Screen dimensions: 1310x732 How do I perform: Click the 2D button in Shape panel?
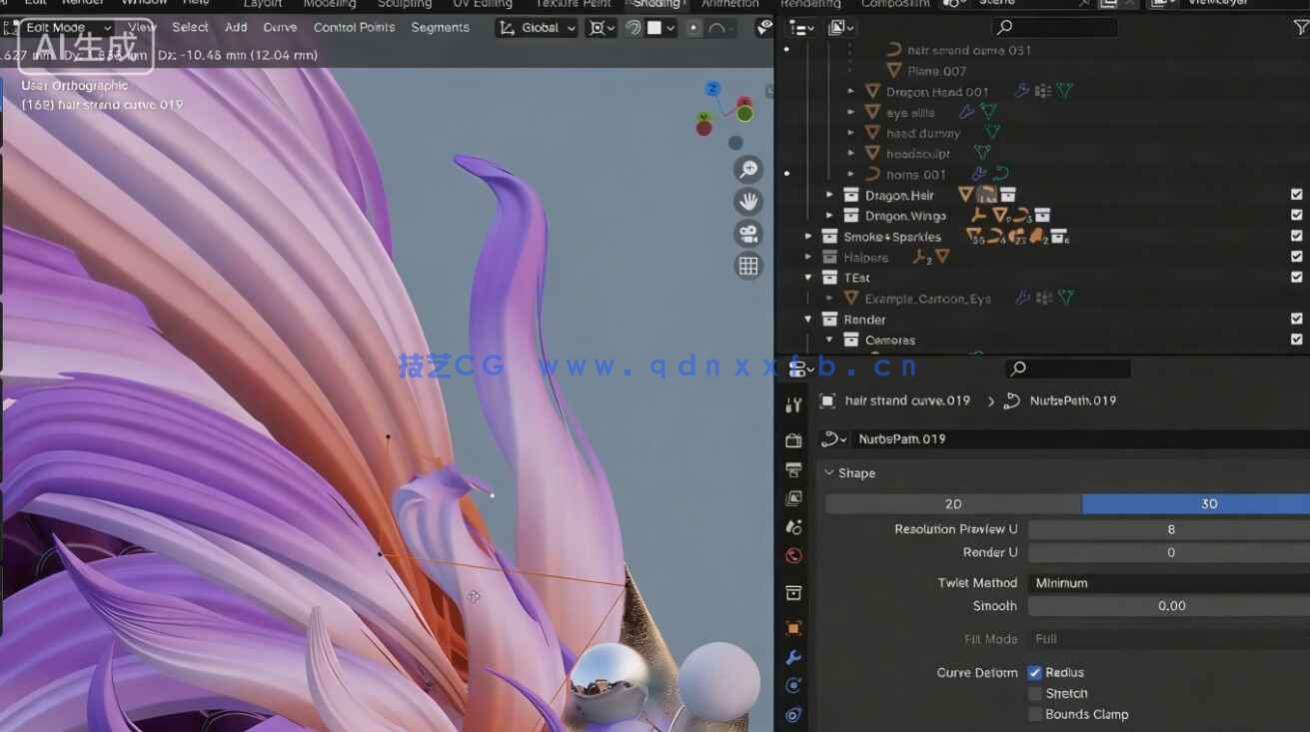[952, 503]
